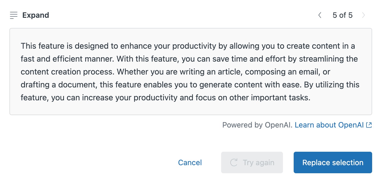Click the line starting "drafting a document"
Image resolution: width=381 pixels, height=184 pixels.
(x=190, y=85)
